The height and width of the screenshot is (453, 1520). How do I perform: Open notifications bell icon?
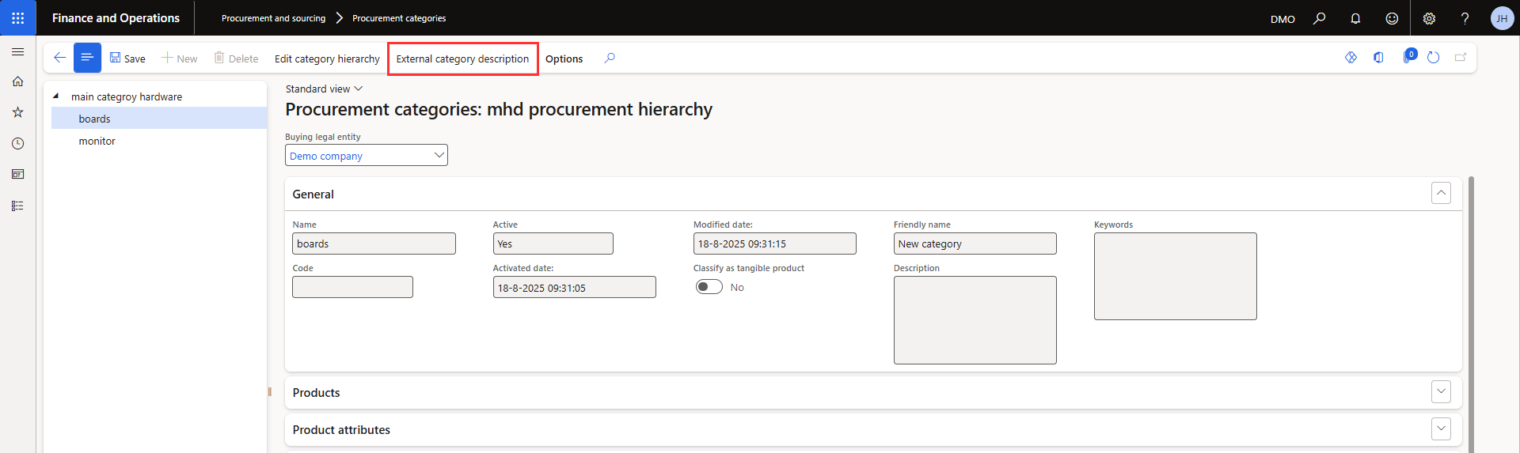click(x=1355, y=18)
